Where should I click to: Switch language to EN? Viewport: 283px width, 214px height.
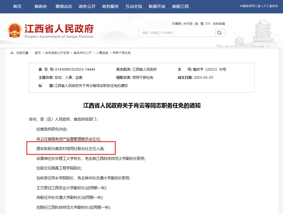point(208,24)
